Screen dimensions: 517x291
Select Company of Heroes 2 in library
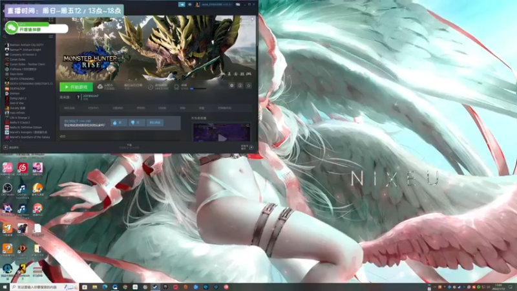[x=23, y=54]
